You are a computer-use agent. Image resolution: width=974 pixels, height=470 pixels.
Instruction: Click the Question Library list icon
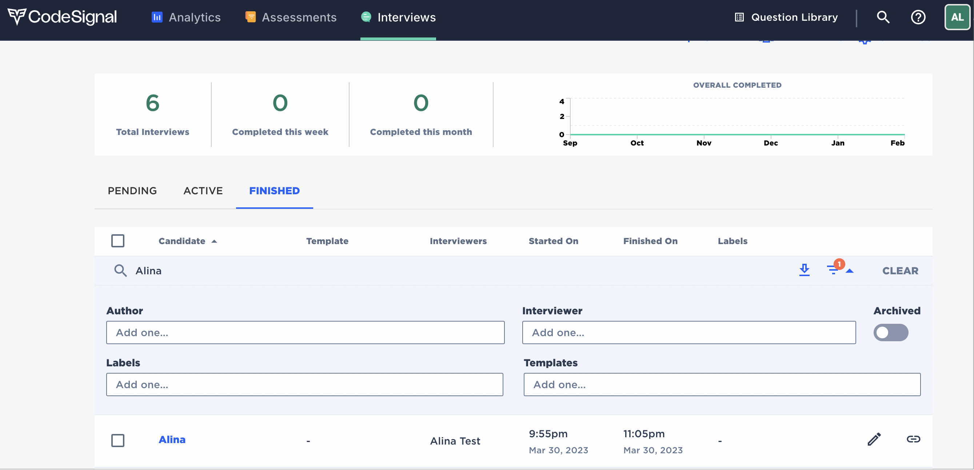pyautogui.click(x=739, y=17)
